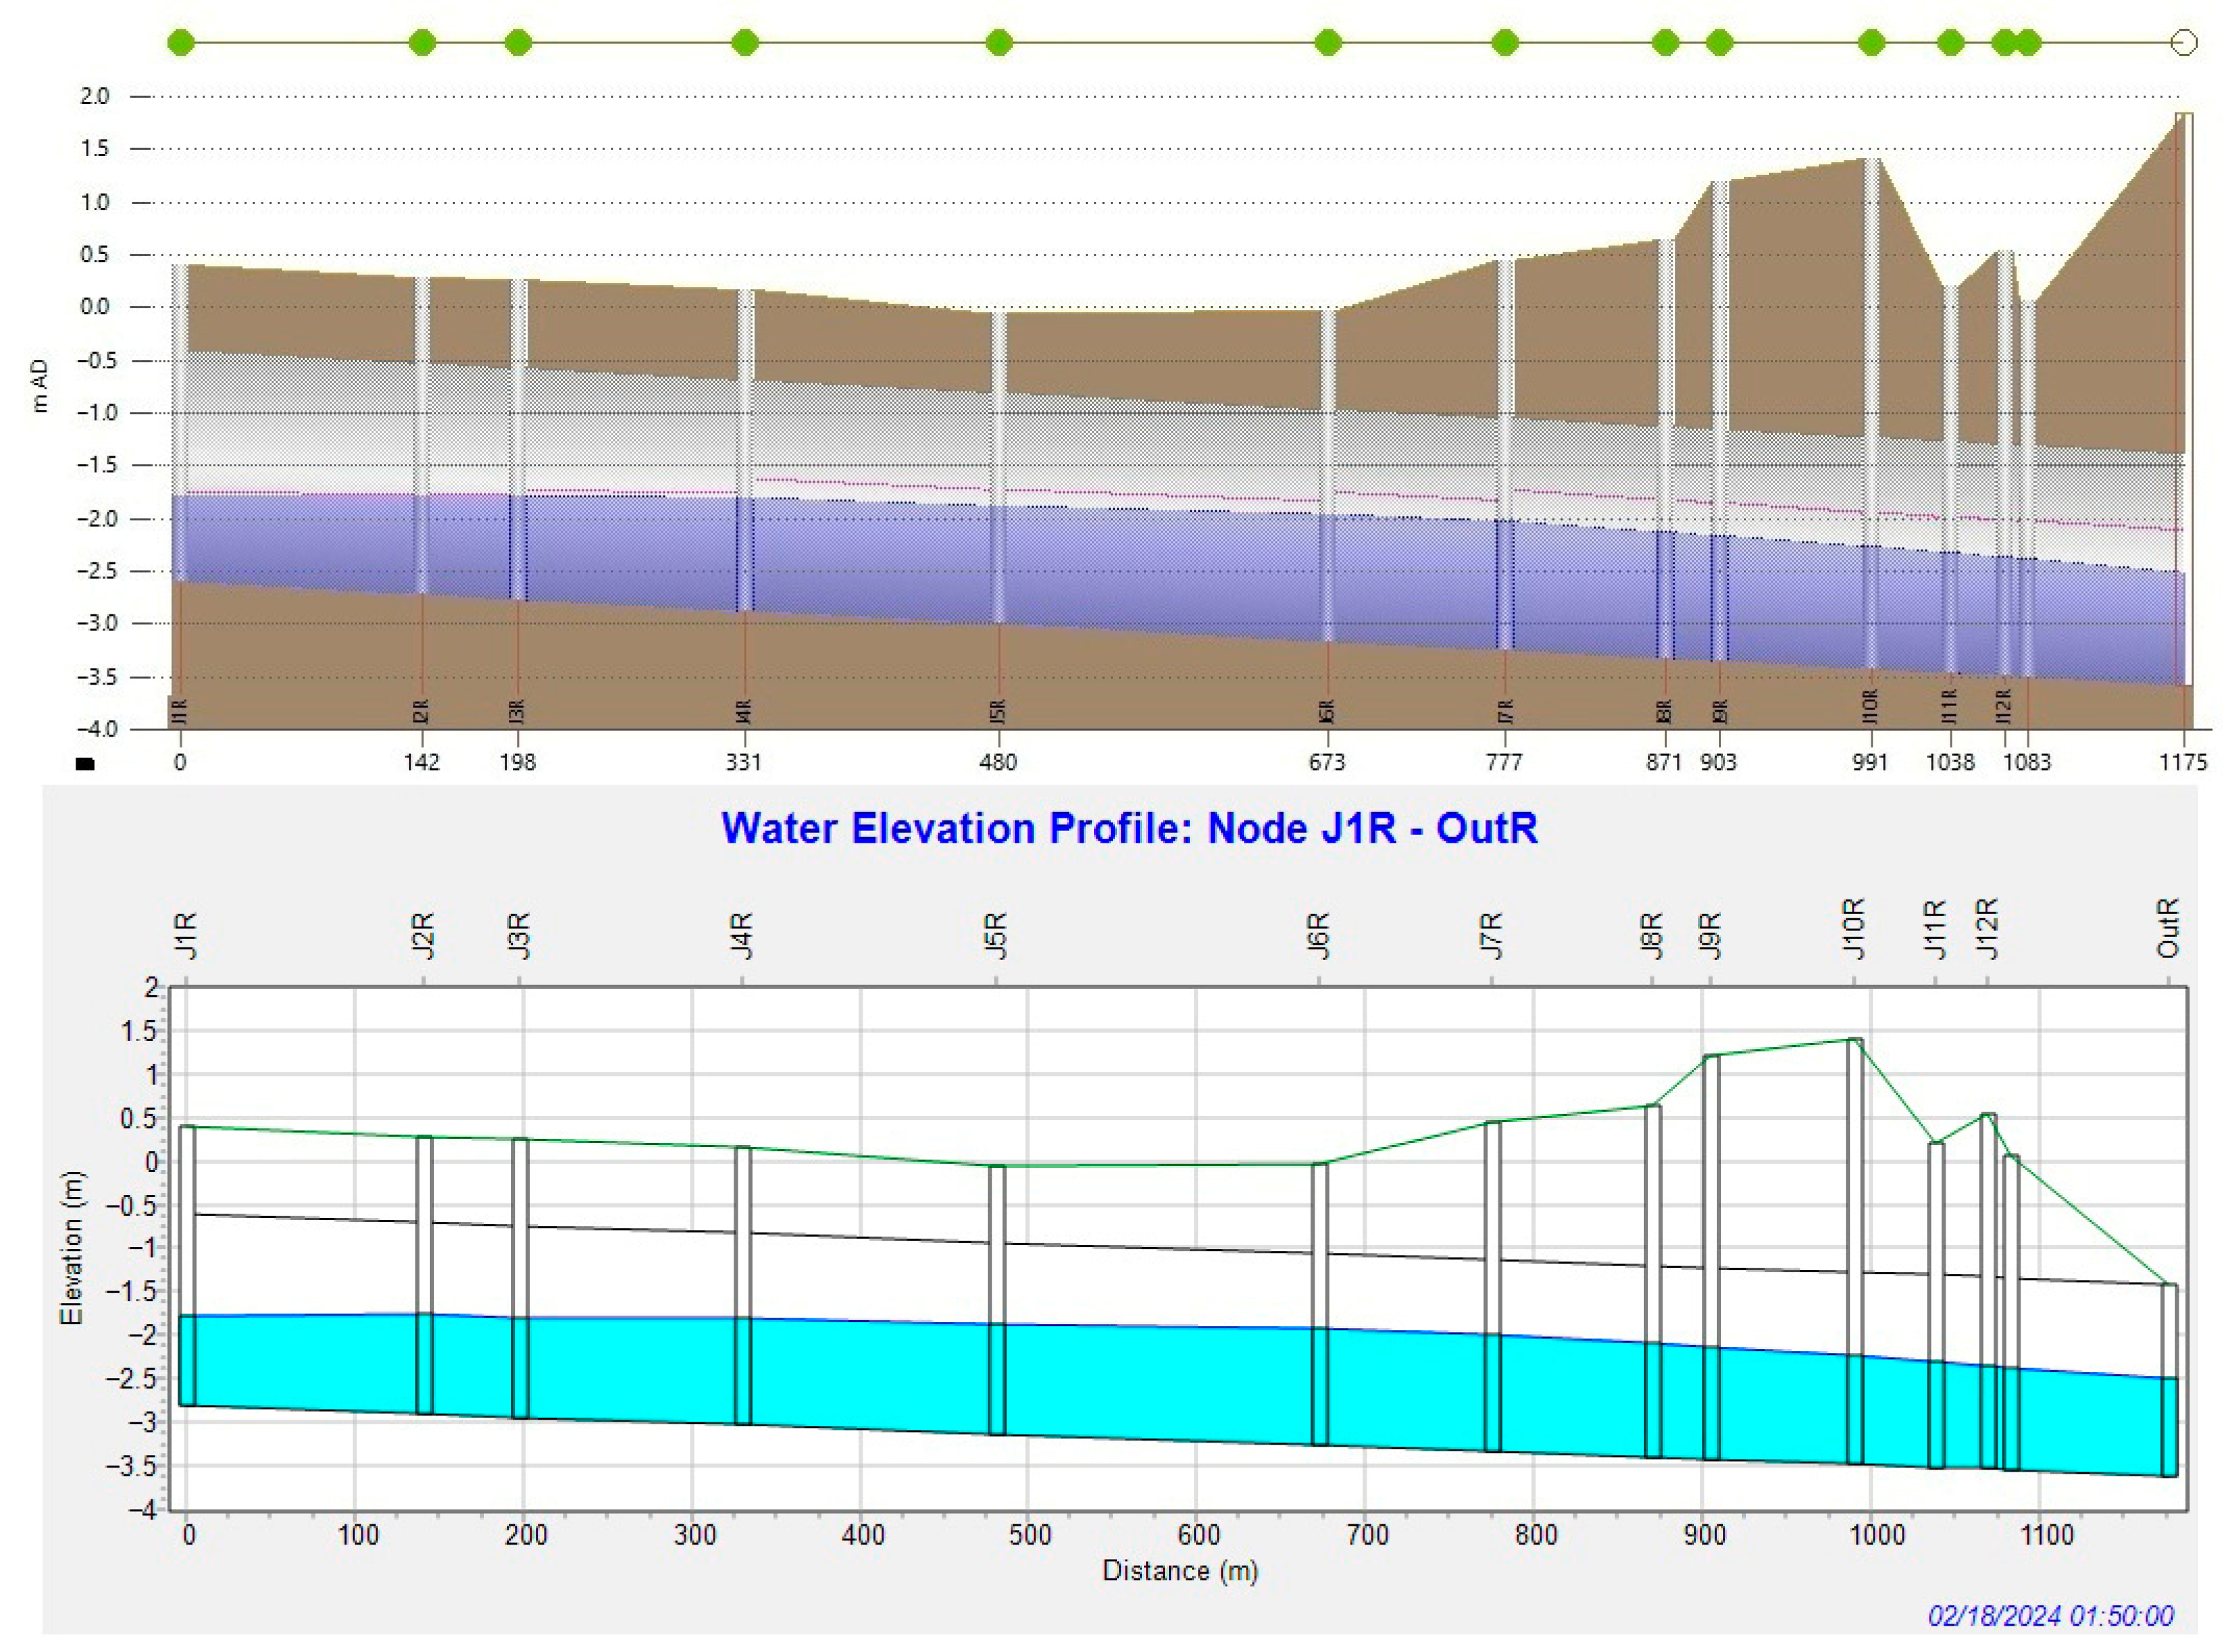The image size is (2232, 1652).
Task: Click the green node marker above chainage 480
Action: coord(998,43)
